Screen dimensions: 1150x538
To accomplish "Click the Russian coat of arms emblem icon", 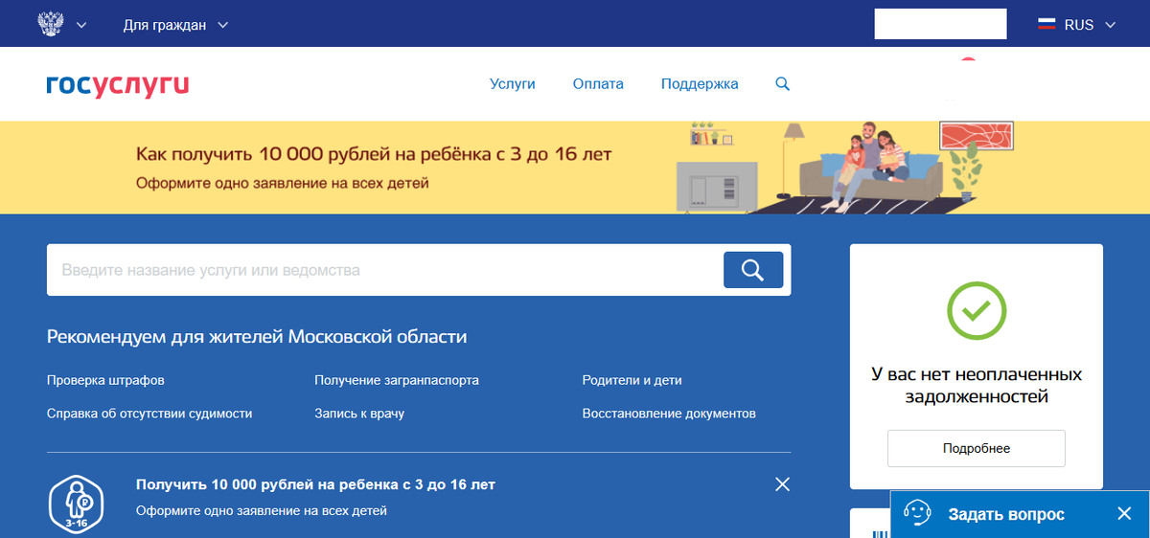I will (x=49, y=24).
